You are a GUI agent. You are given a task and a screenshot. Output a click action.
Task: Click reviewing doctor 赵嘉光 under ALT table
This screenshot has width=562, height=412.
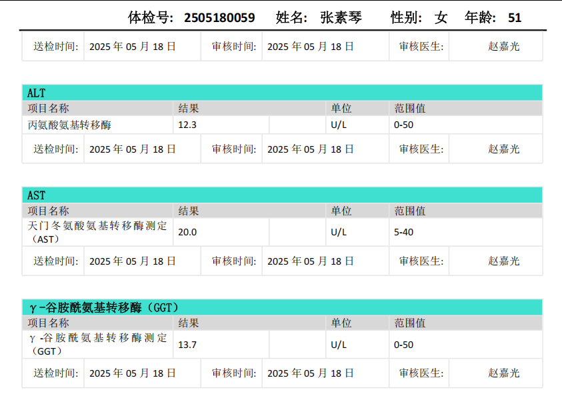[503, 149]
